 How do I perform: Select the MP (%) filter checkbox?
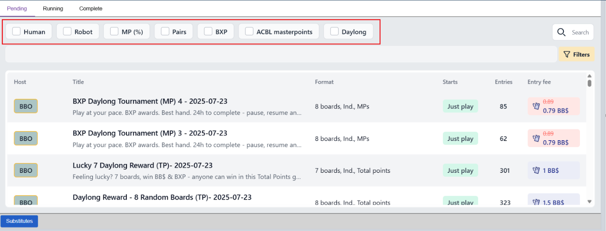(x=114, y=31)
